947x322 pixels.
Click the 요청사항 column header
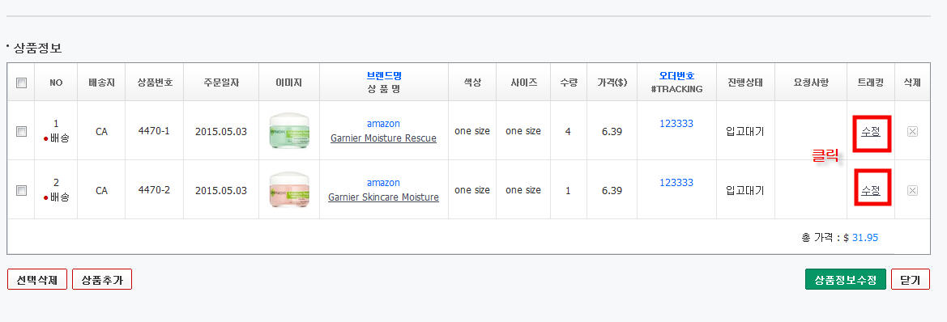pyautogui.click(x=811, y=83)
